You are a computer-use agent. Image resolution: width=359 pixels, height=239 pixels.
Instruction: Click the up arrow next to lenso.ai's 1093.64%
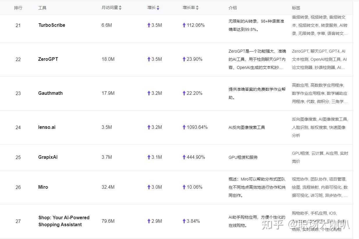coord(184,127)
